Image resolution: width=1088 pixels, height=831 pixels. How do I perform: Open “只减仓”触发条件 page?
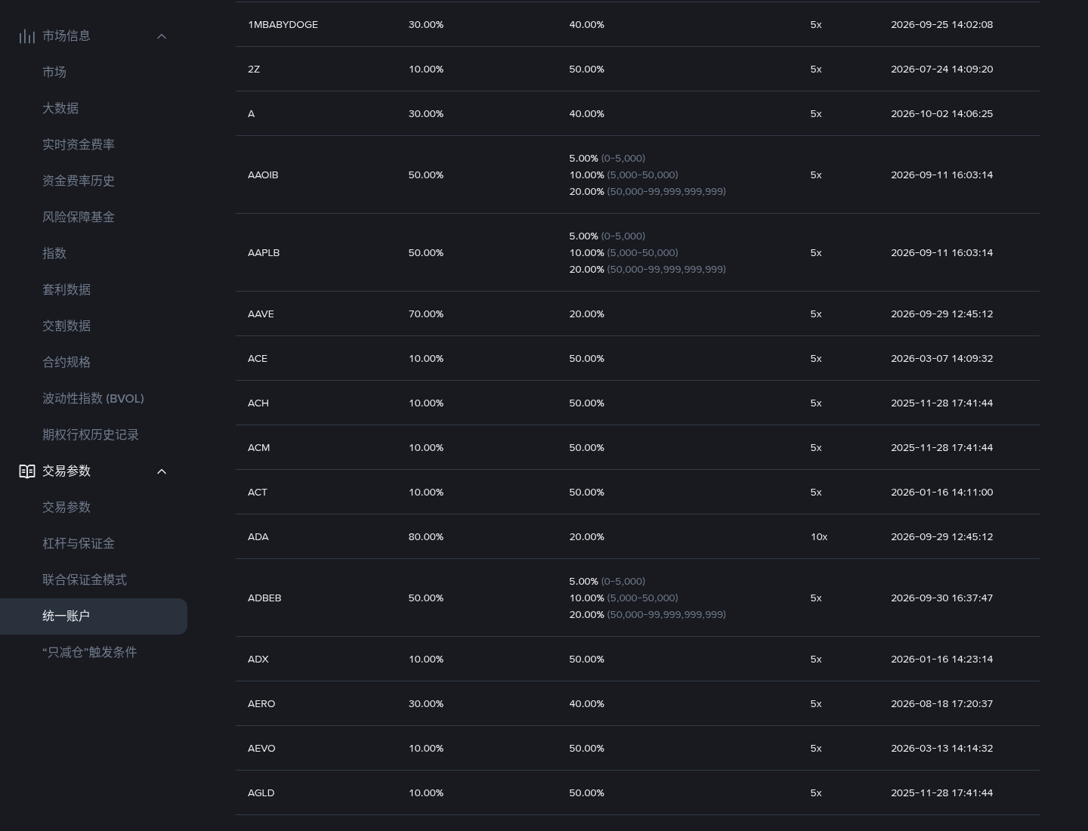(x=89, y=653)
